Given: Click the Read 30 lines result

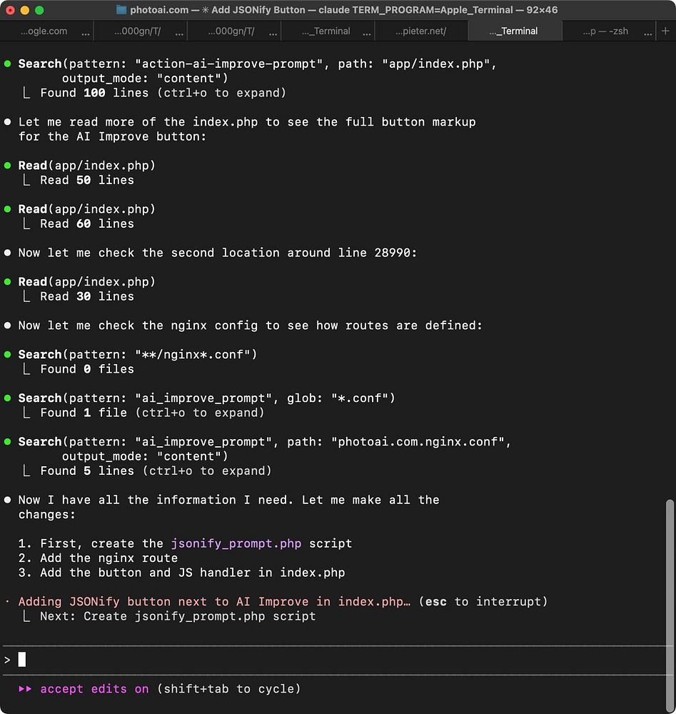Looking at the screenshot, I should [x=87, y=296].
